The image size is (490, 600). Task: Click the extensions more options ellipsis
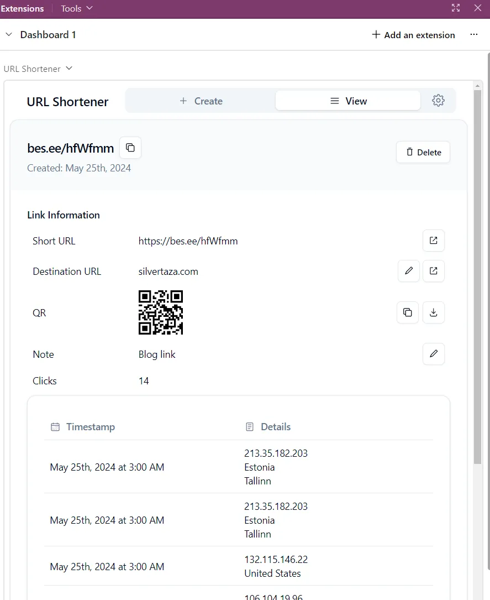(473, 35)
